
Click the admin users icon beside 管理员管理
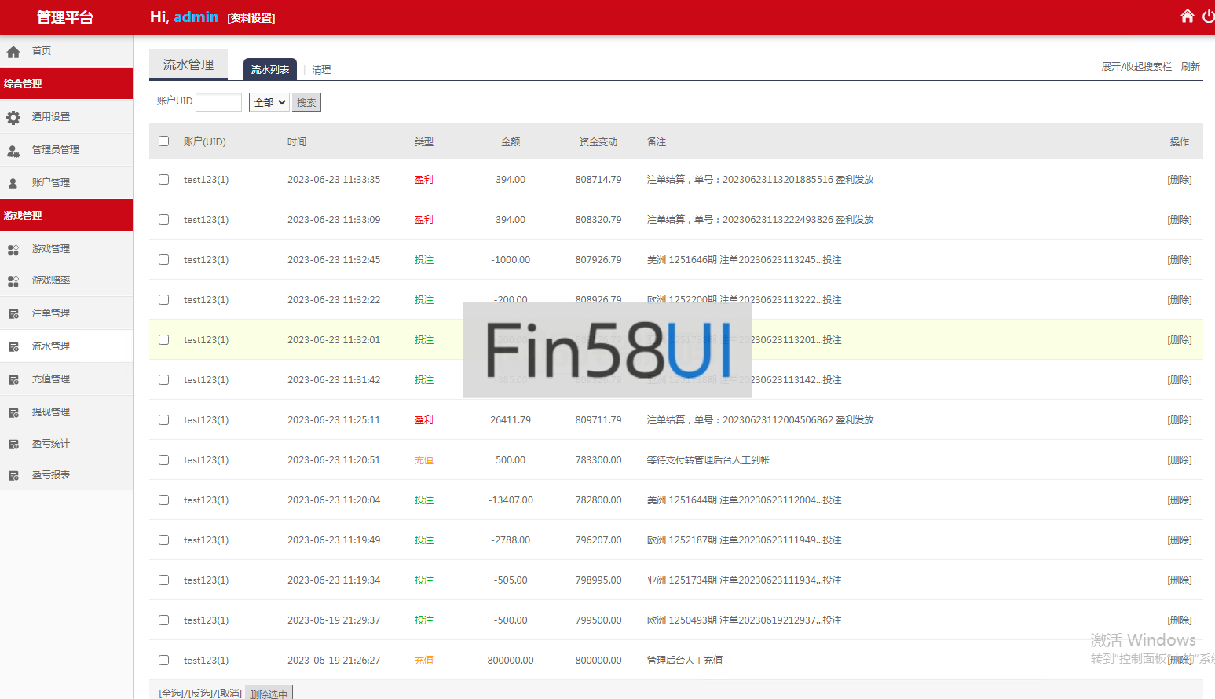click(x=13, y=150)
